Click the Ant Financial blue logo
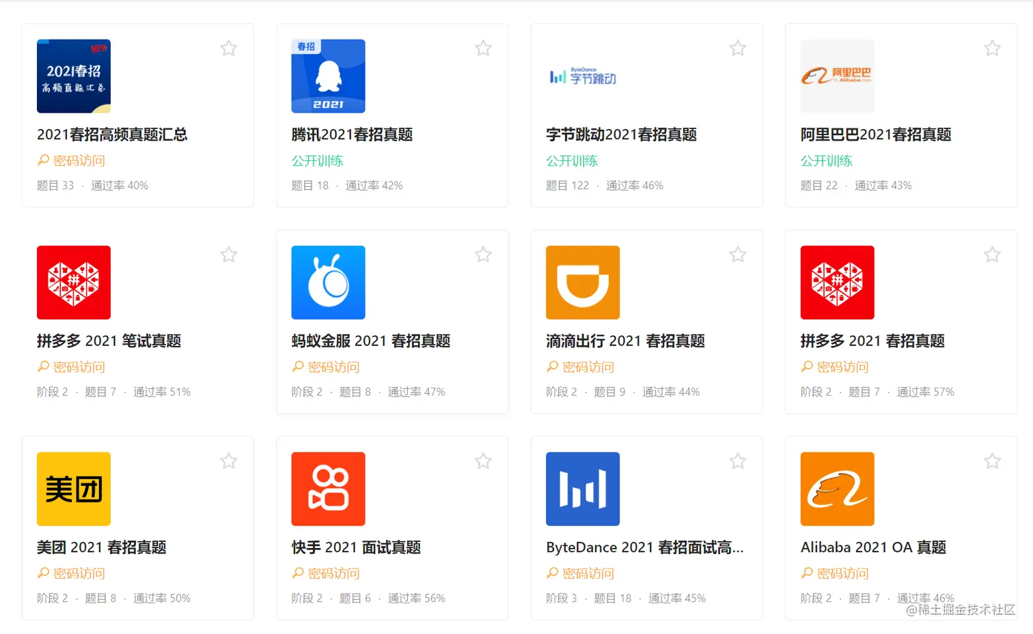Screen dimensions: 1033x634 point(328,283)
